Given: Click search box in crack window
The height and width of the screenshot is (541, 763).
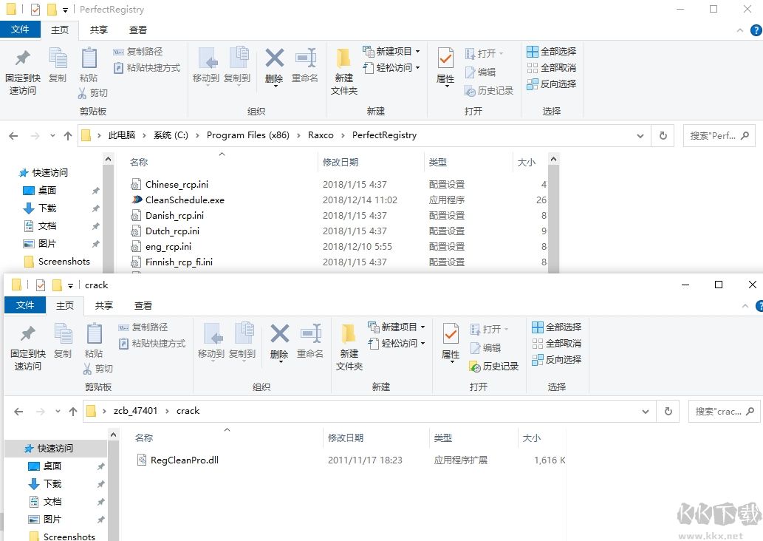Looking at the screenshot, I should (x=724, y=412).
